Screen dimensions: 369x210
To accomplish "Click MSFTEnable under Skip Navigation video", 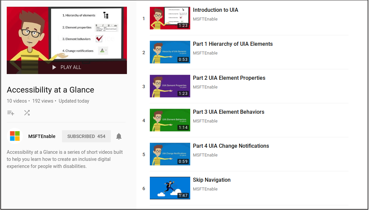I will point(205,189).
